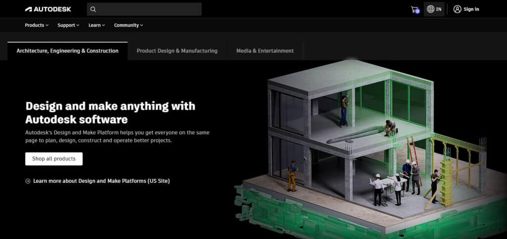
Task: Click the Sign in link
Action: coord(471,9)
